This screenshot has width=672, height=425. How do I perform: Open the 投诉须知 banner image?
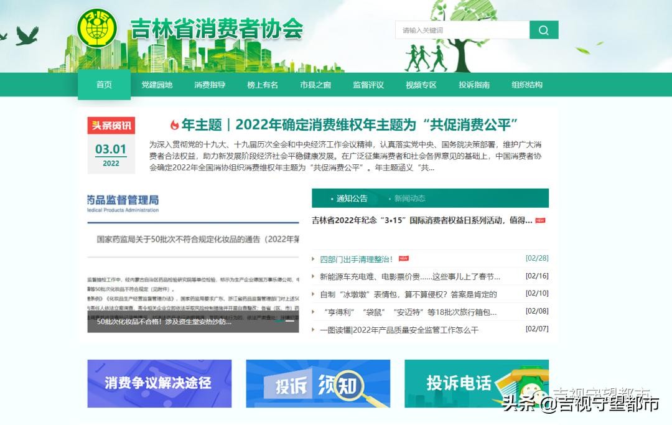(x=318, y=383)
